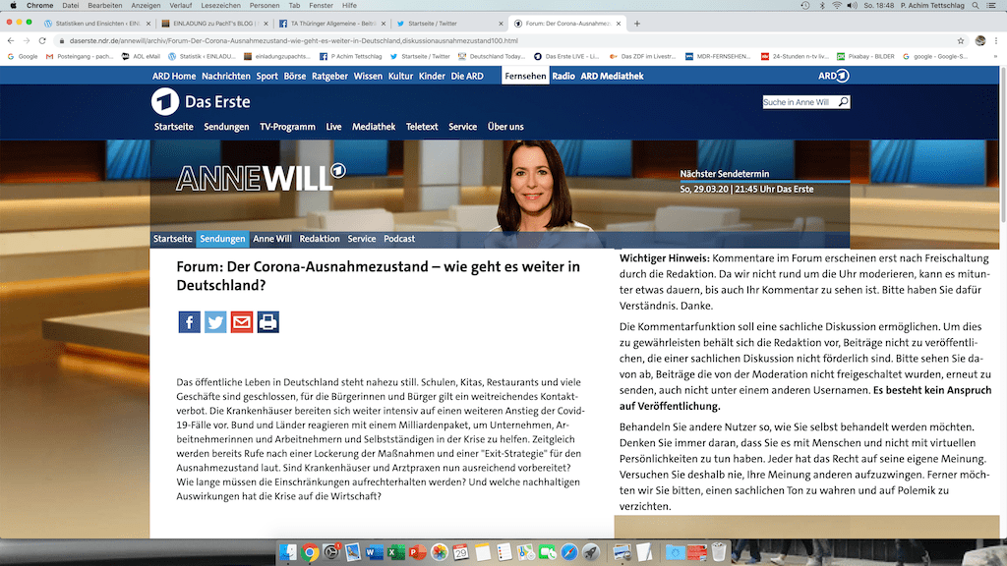This screenshot has width=1007, height=566.
Task: Open a new browser tab with the plus button
Action: pos(637,23)
